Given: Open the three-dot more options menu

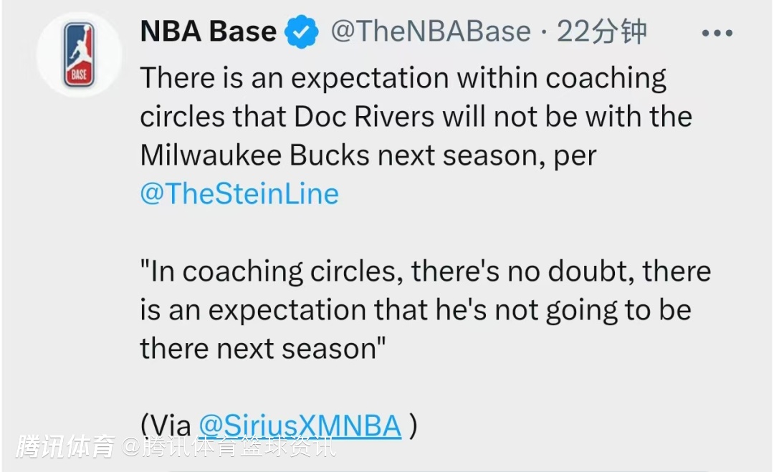Looking at the screenshot, I should coord(716,34).
